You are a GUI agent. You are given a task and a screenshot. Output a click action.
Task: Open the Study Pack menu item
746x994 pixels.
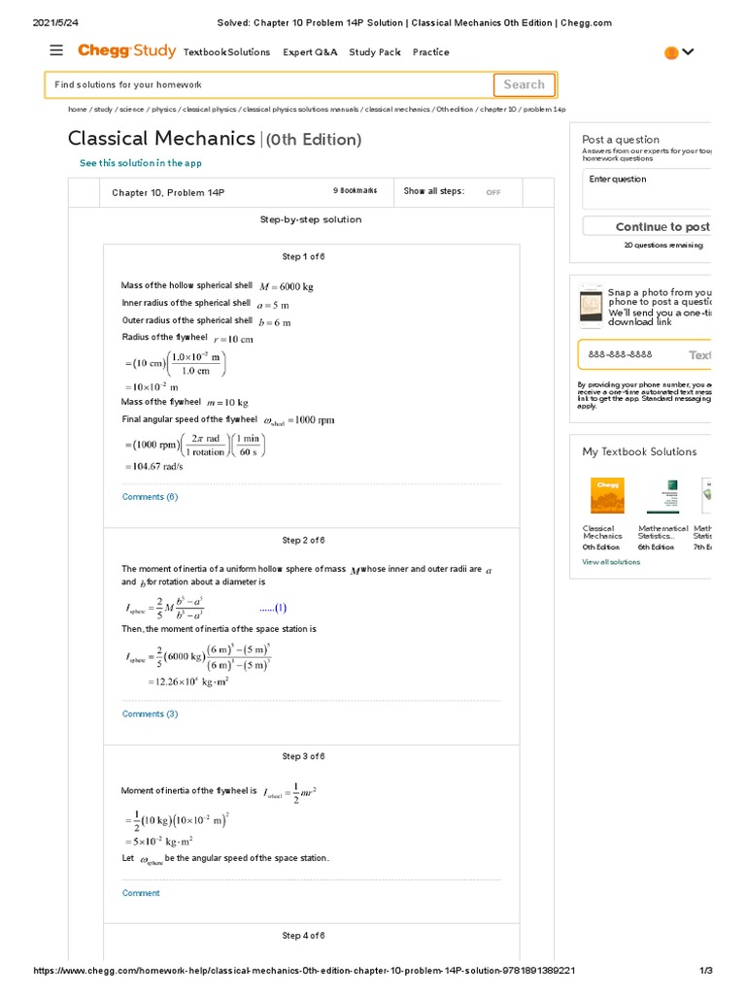tap(374, 52)
